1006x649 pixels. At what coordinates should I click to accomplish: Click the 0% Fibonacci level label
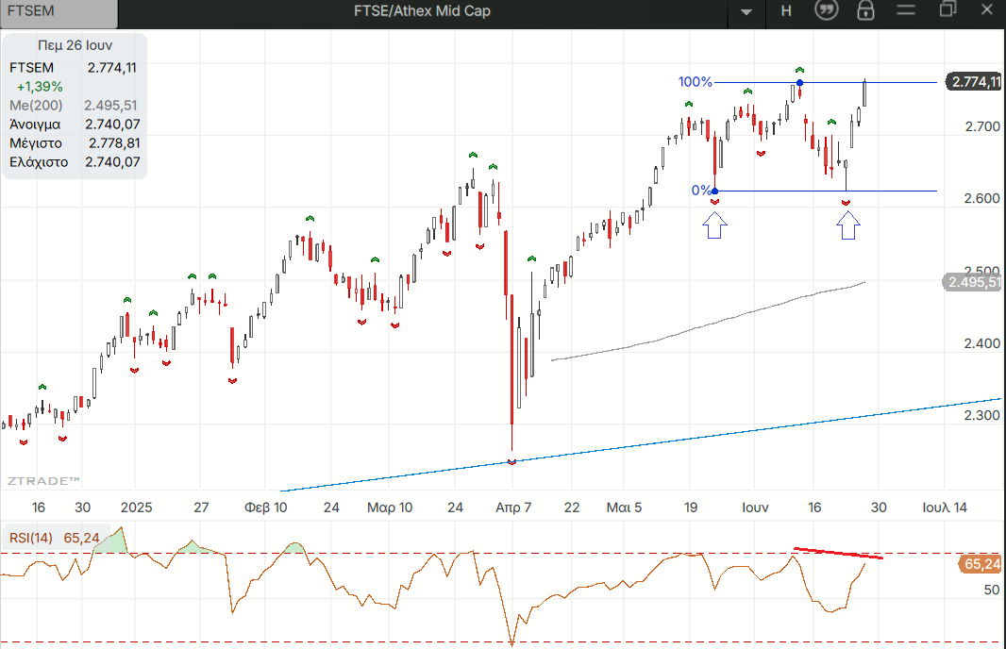tap(701, 191)
